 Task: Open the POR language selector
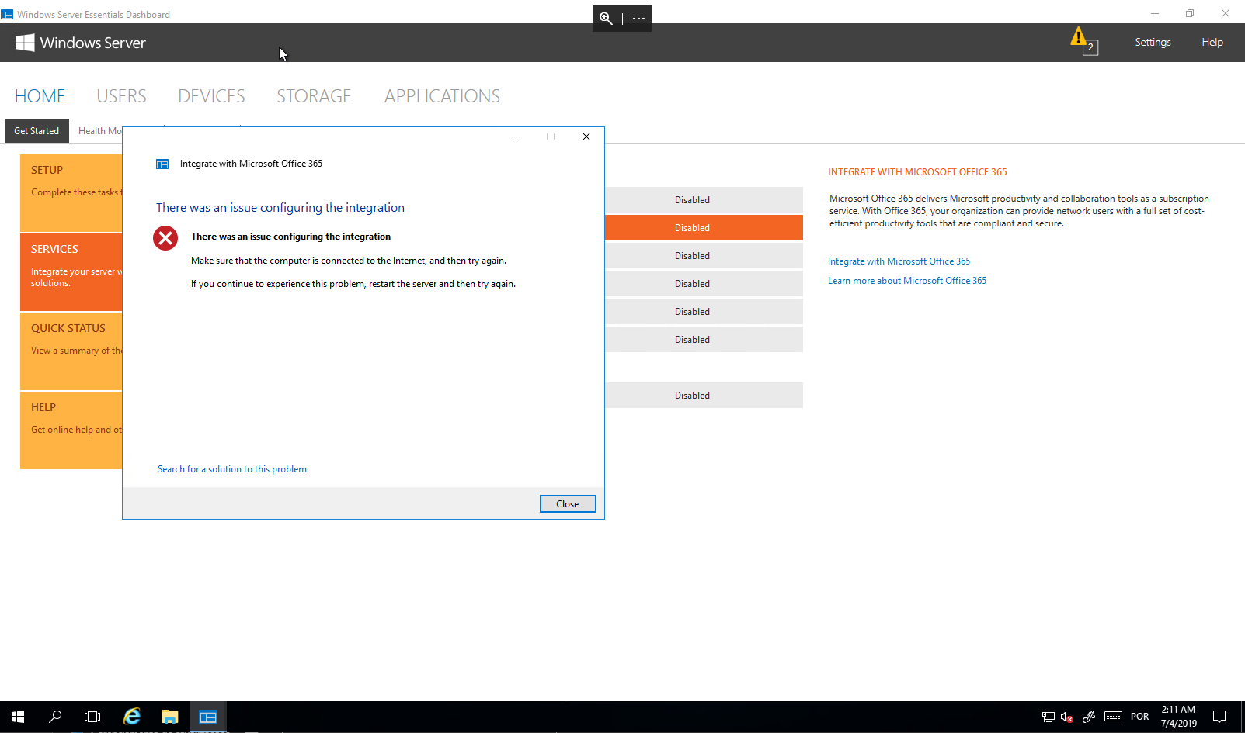point(1139,717)
